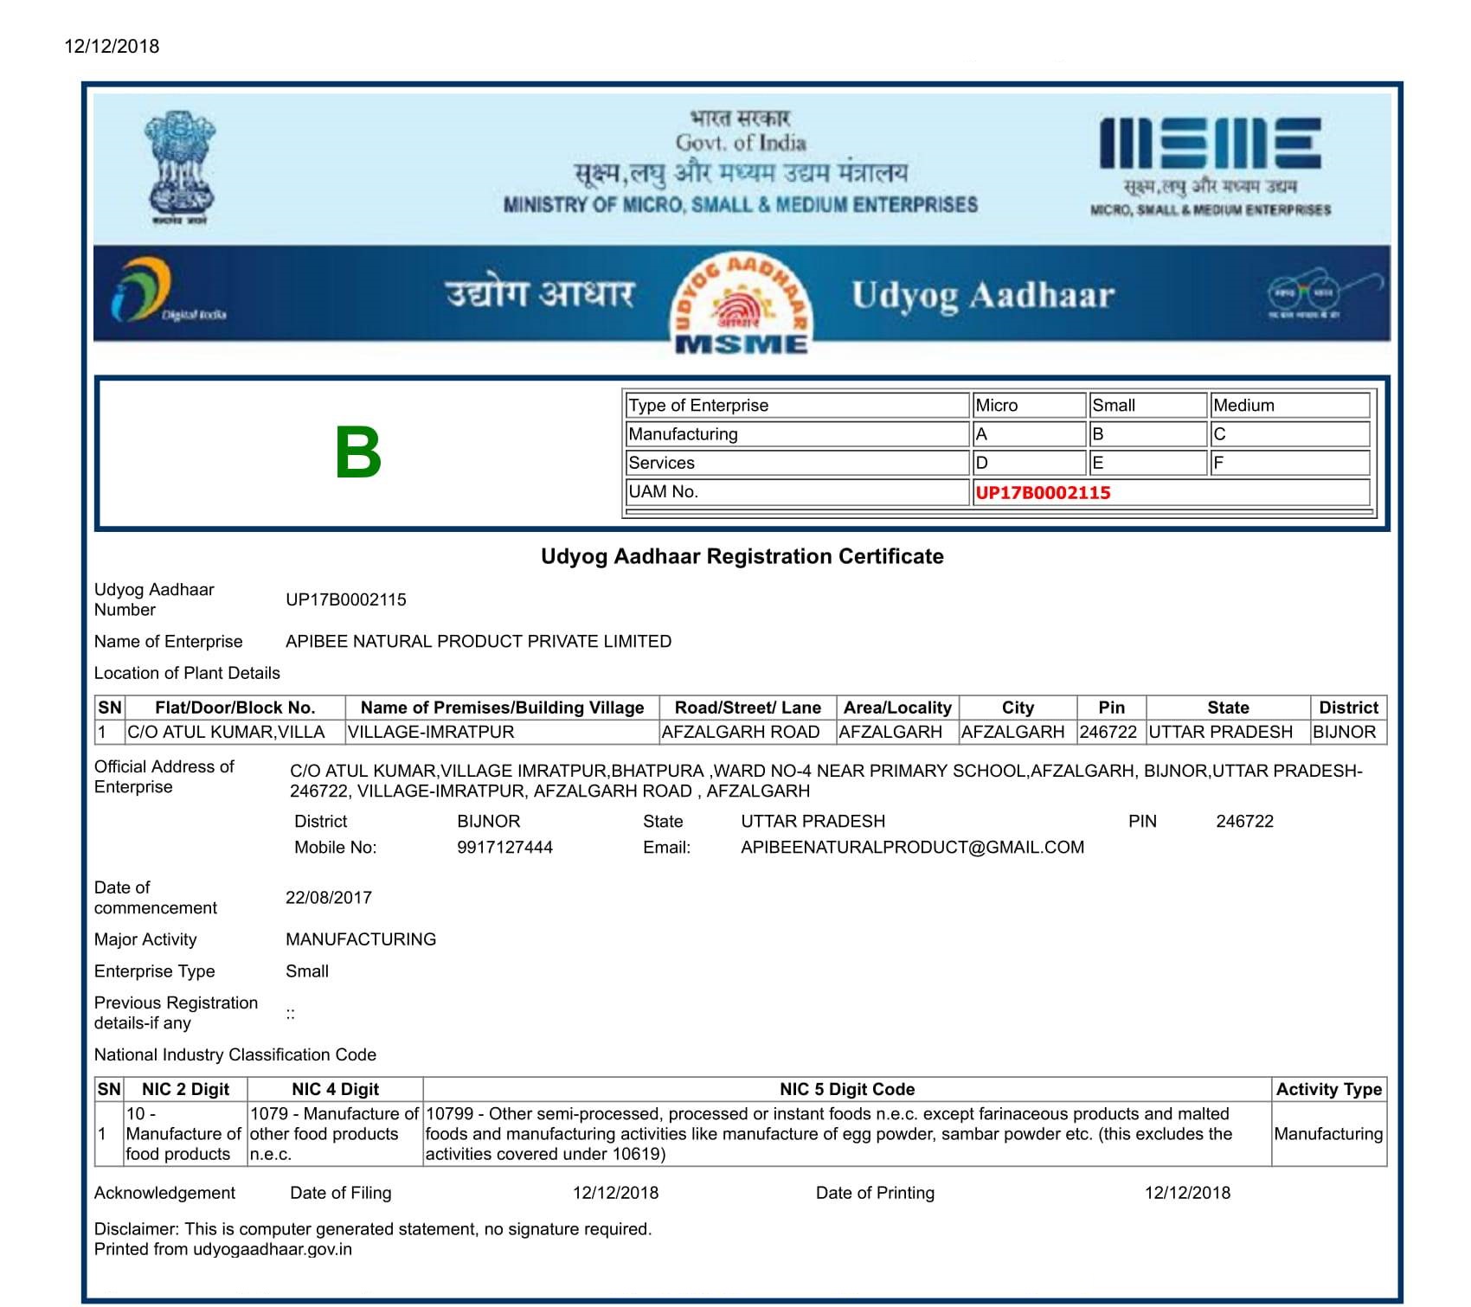
Task: Click the 'Name of Premises/Building Village' header
Action: (x=502, y=708)
